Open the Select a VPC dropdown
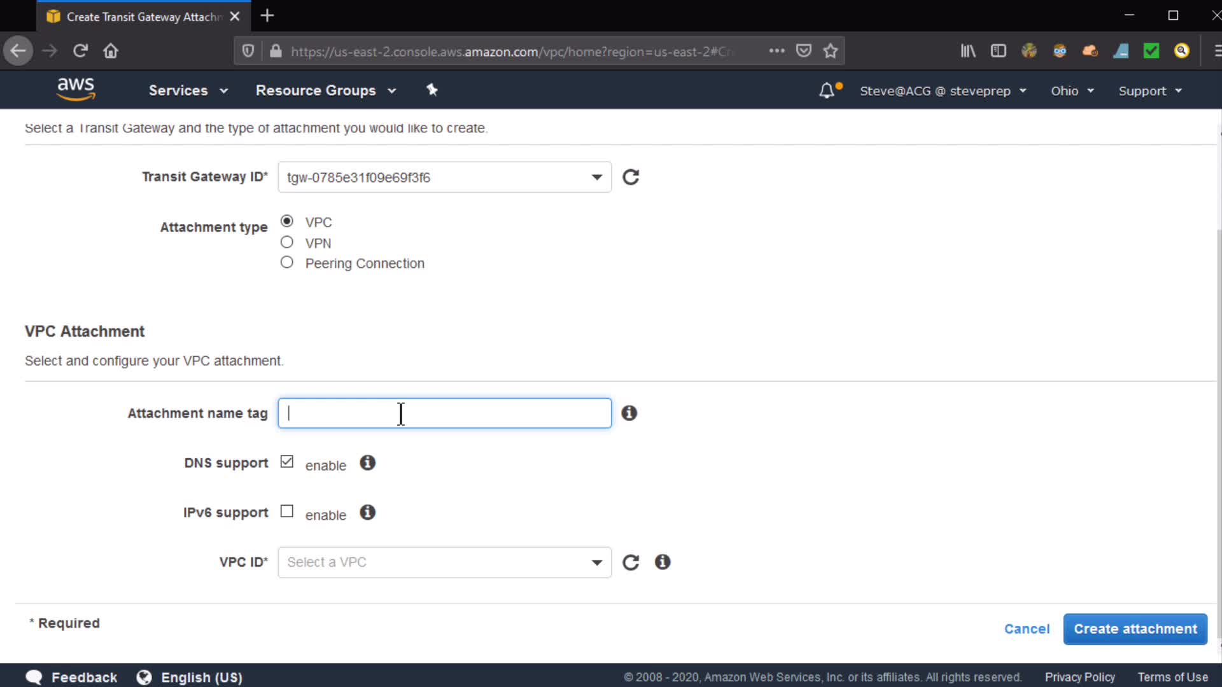This screenshot has width=1222, height=687. (444, 562)
